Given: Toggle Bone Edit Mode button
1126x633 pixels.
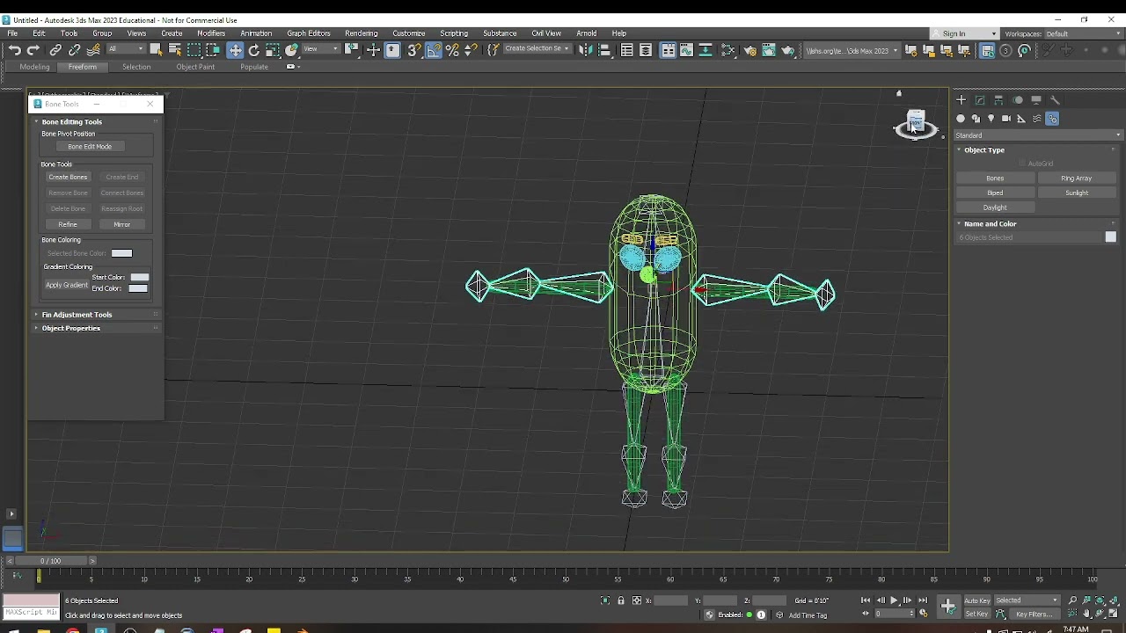Looking at the screenshot, I should point(89,147).
